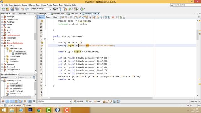Screen dimensions: 201x113
Task: Click the Shift Line Left icon
Action: (106, 17)
